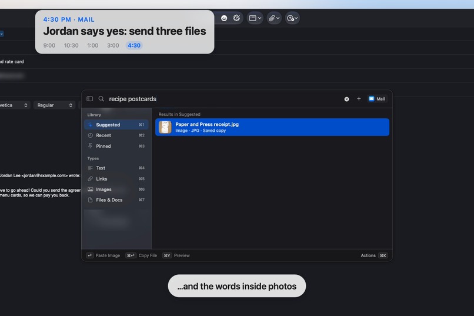Click the Mail target app button
Screen dimensions: 474x316
[x=377, y=99]
